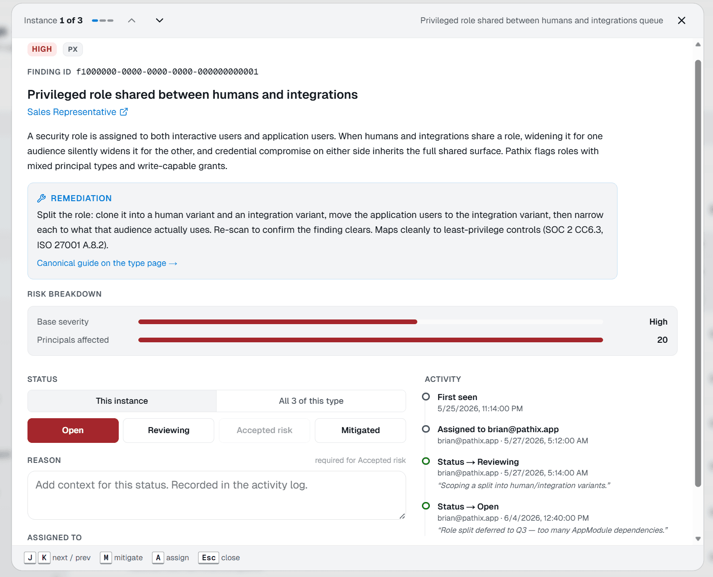Click the 'Instance 1 of 3' label

[x=53, y=20]
